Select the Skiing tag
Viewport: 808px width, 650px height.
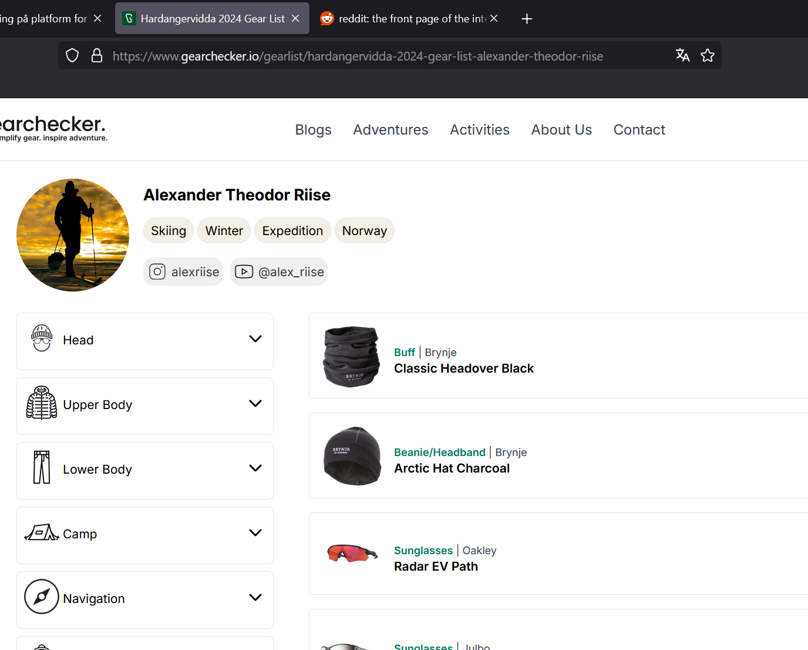[169, 231]
